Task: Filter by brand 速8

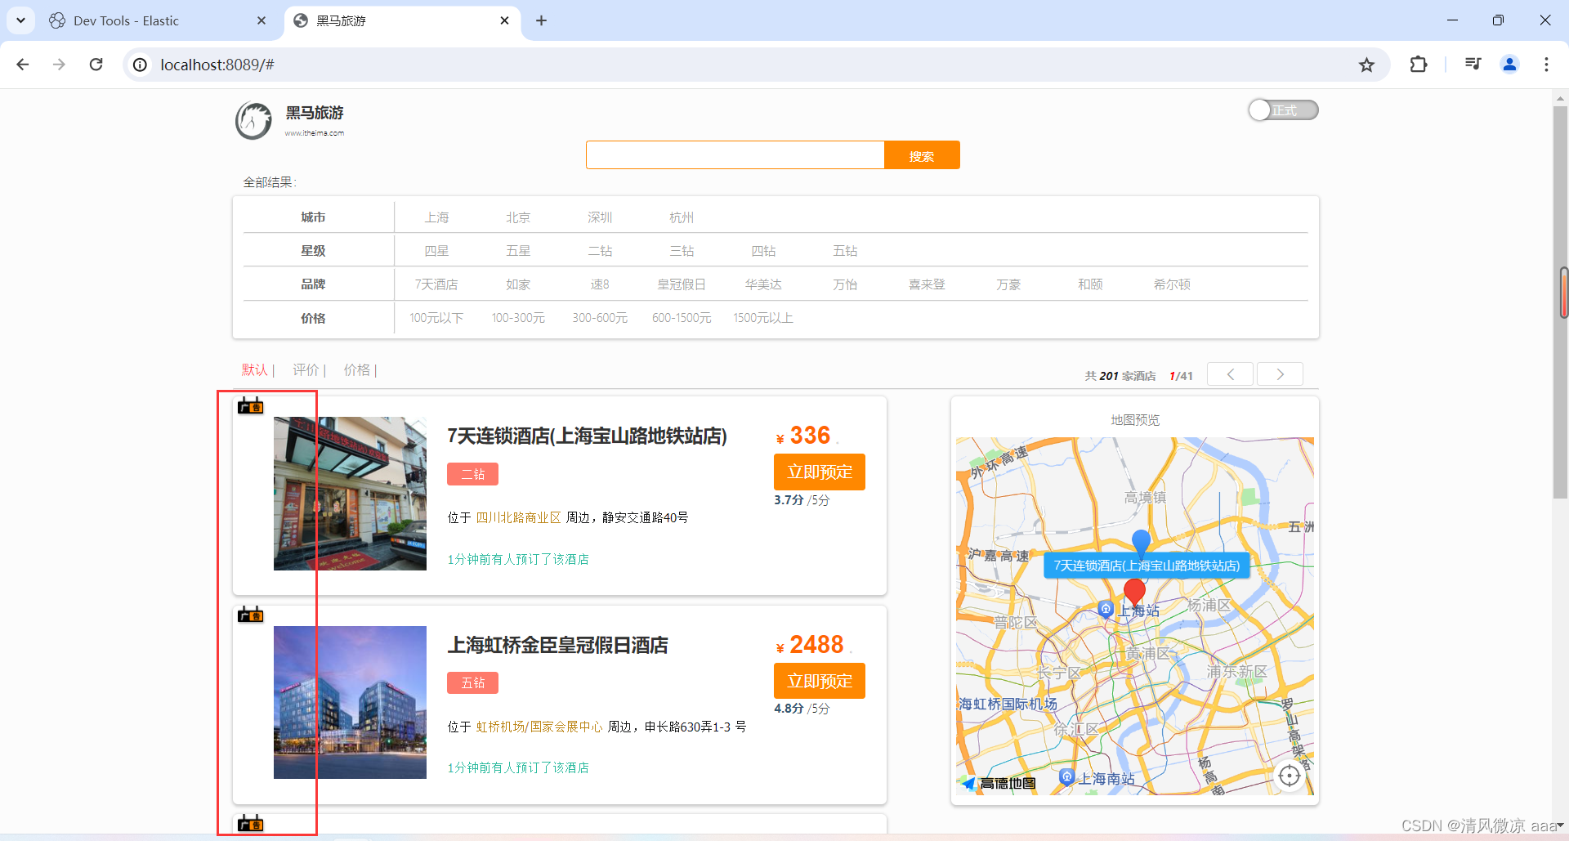Action: (x=600, y=284)
